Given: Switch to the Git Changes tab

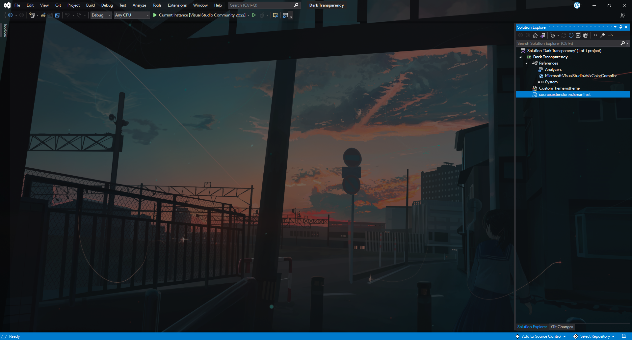Looking at the screenshot, I should click(x=562, y=327).
